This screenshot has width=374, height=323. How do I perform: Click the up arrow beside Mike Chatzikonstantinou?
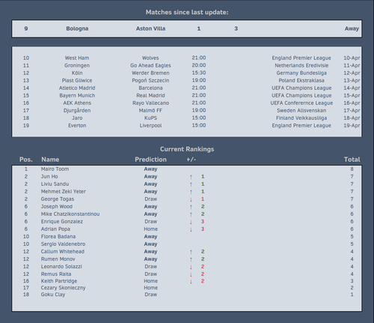click(x=191, y=214)
